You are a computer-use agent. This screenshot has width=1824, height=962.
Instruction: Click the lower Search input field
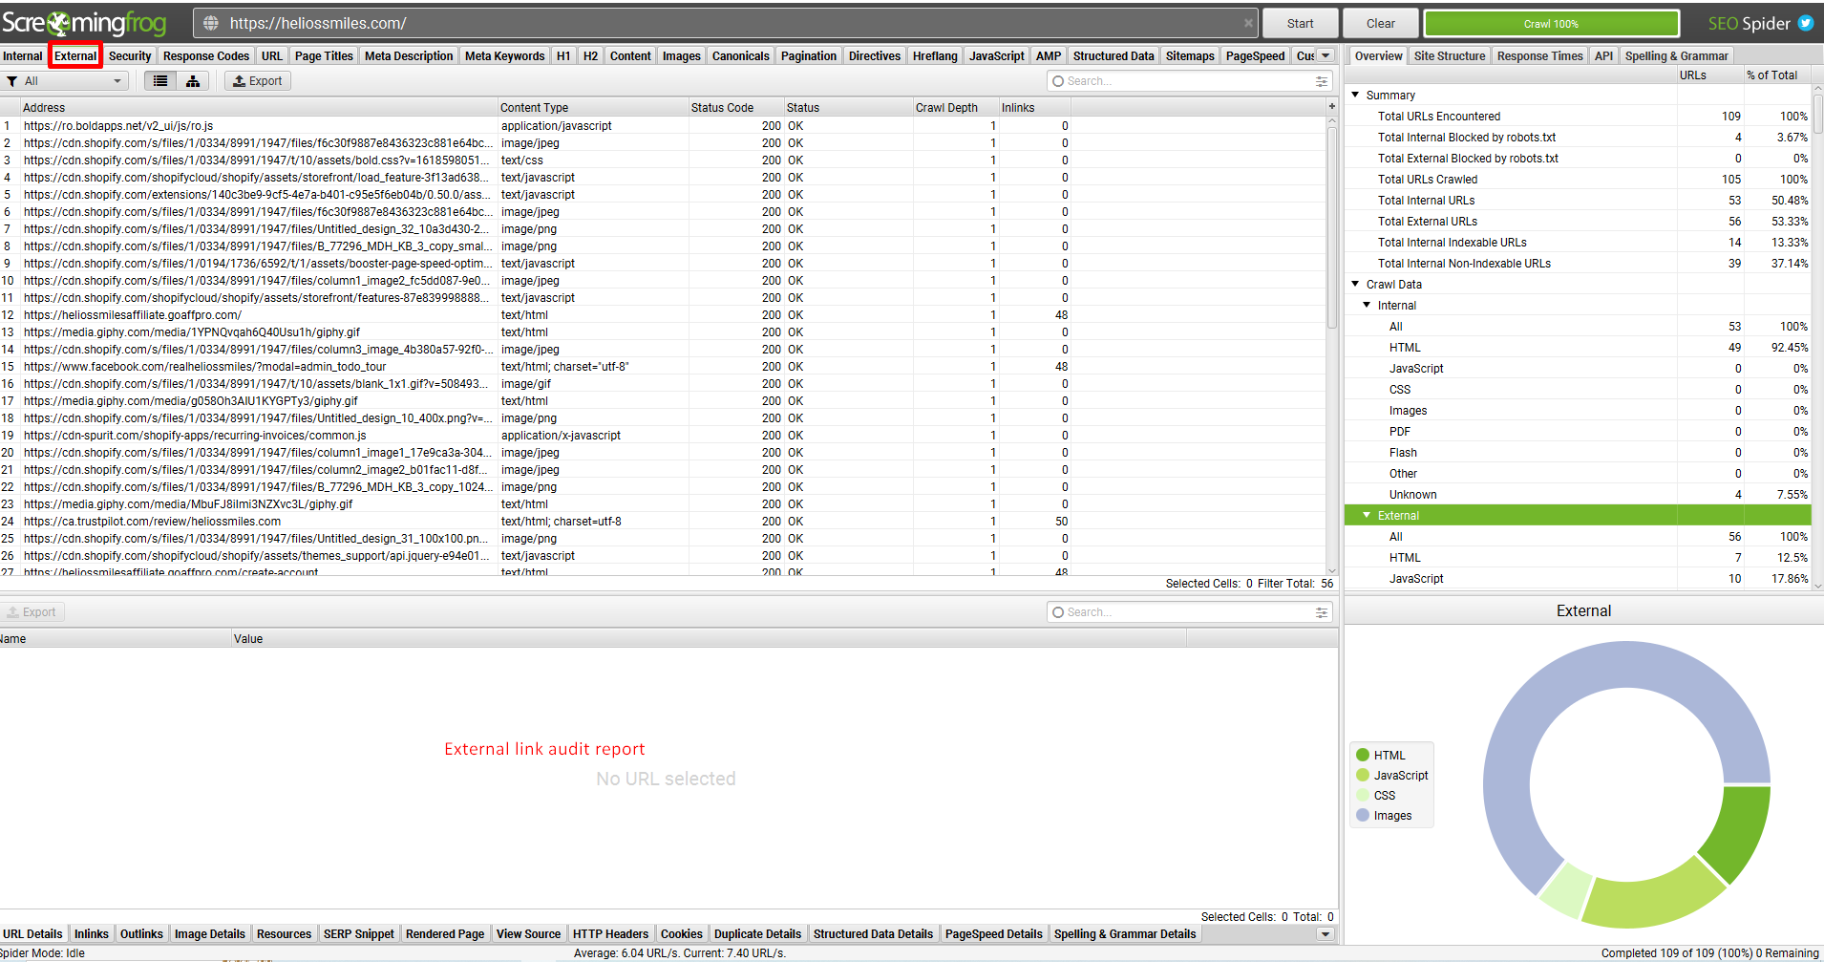point(1188,612)
